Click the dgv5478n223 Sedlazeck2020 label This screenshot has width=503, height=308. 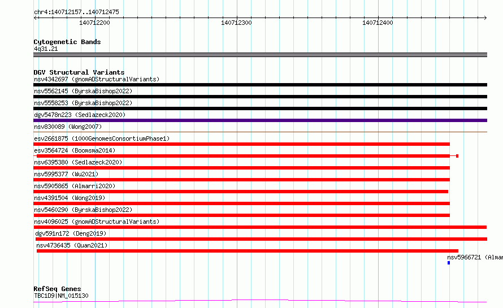80,115
